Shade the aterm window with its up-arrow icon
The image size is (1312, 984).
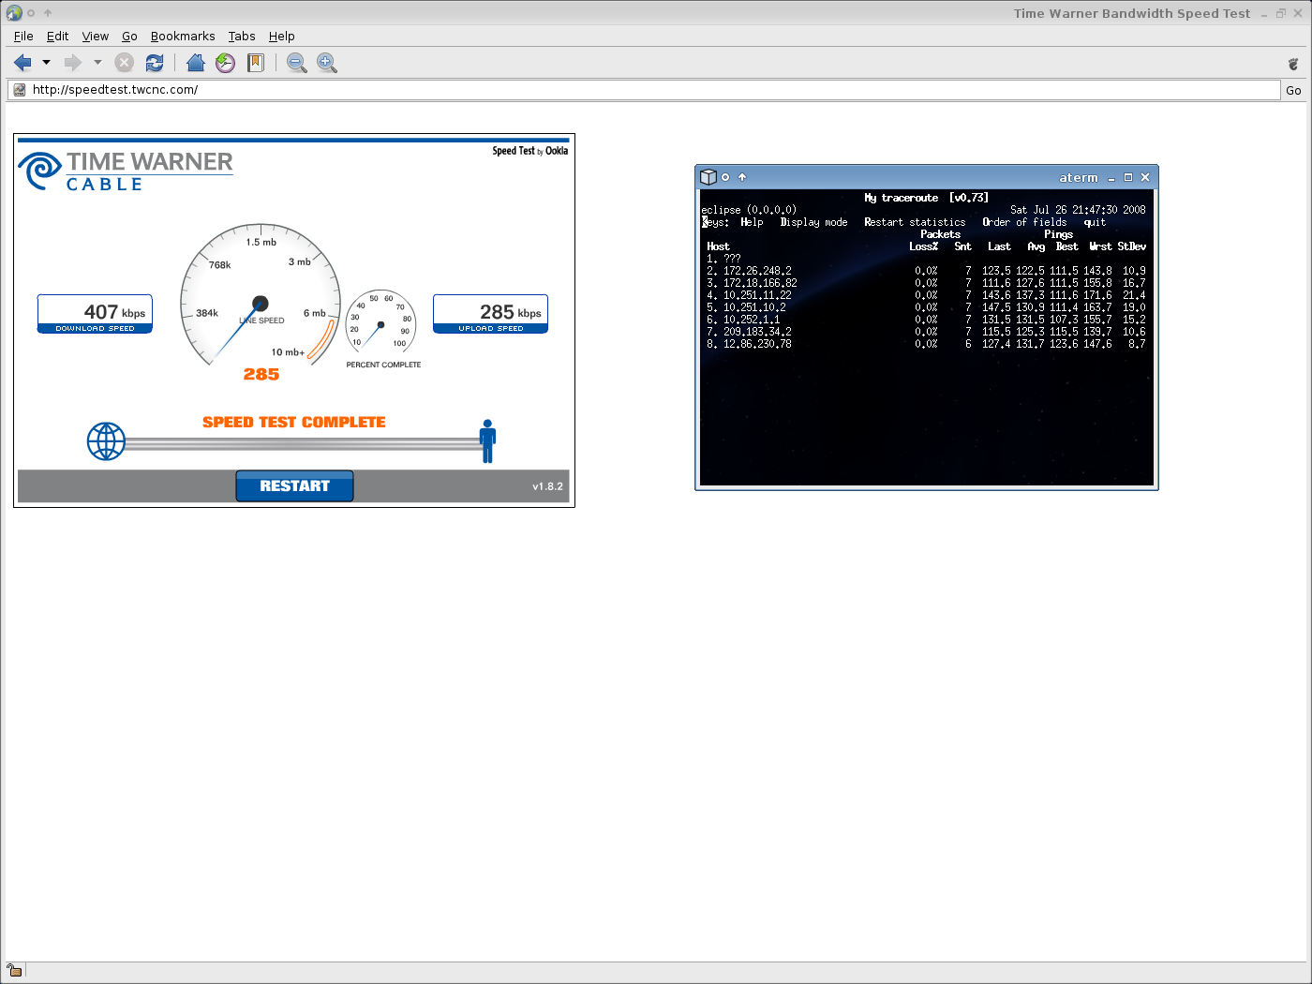tap(742, 177)
